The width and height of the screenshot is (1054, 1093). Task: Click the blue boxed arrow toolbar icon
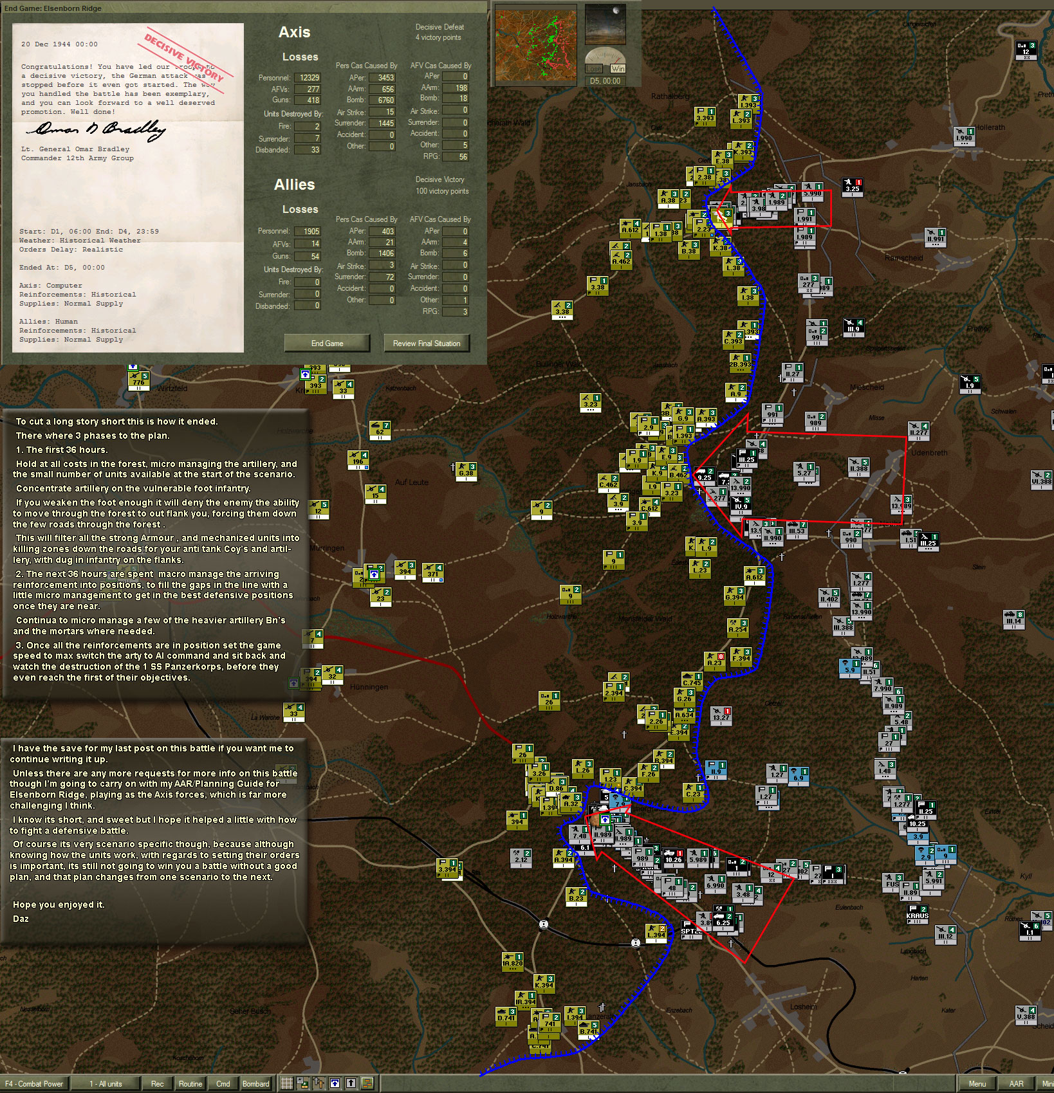[x=335, y=1083]
